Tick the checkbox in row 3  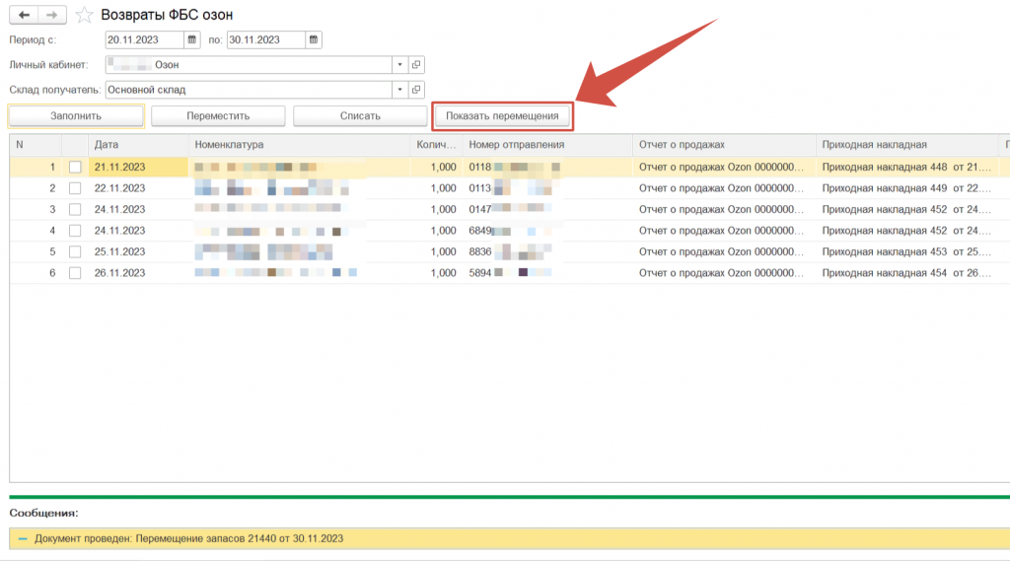click(x=75, y=209)
